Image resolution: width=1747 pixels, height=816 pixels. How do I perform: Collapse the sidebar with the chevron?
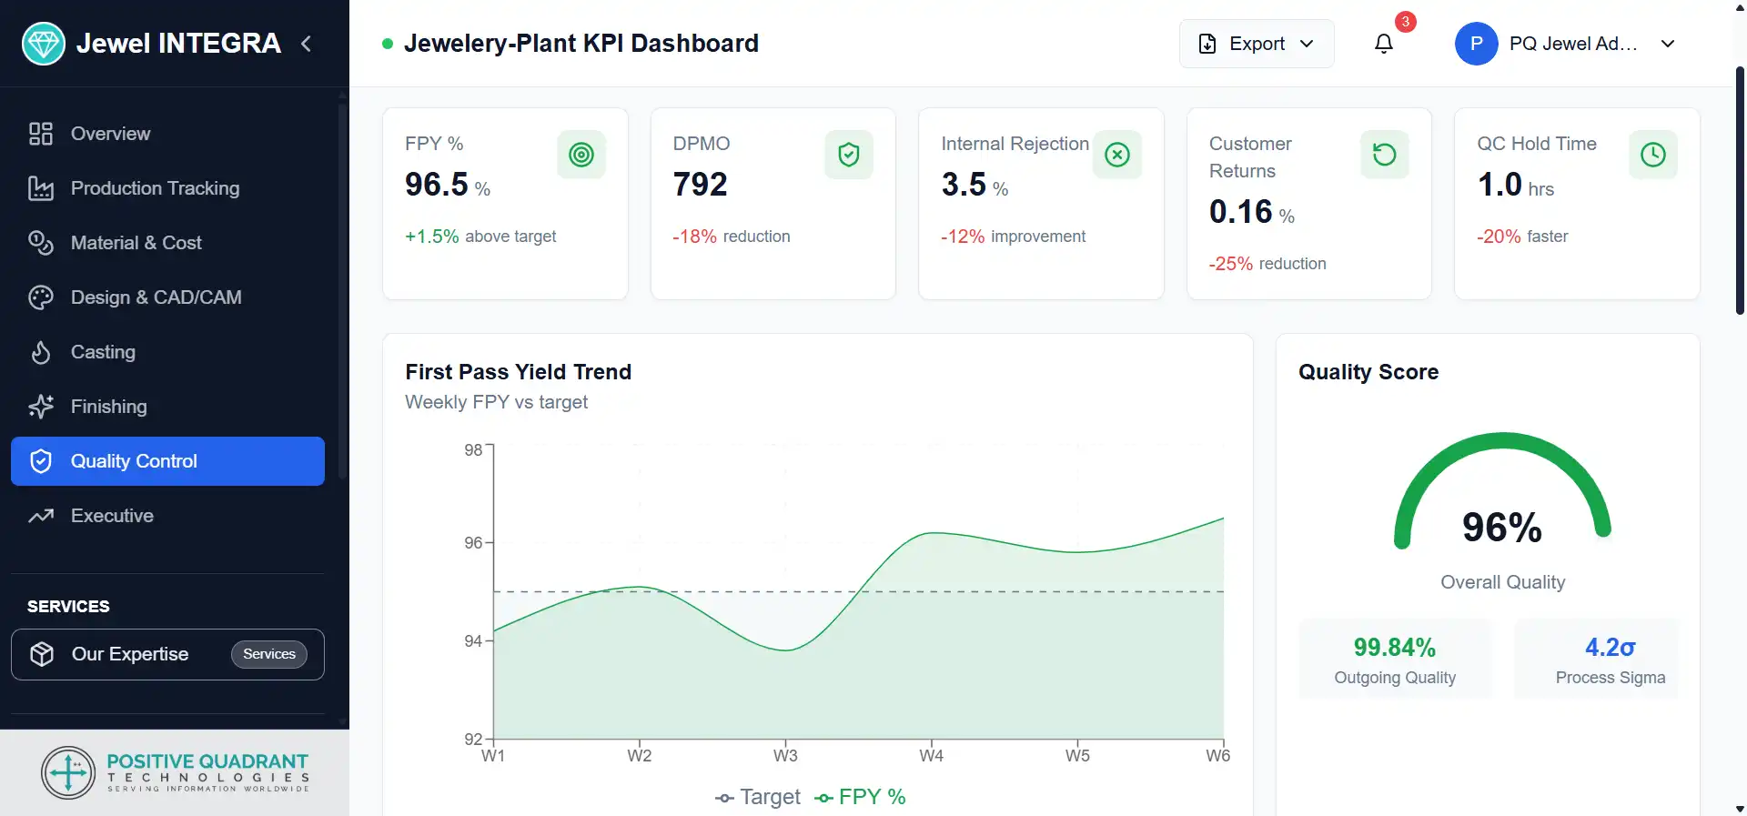(307, 44)
